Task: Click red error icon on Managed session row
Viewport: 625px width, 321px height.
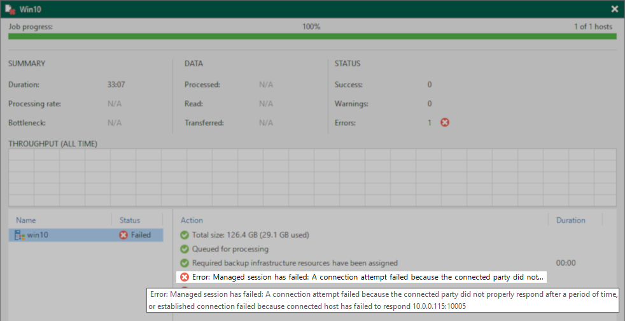Action: click(185, 277)
